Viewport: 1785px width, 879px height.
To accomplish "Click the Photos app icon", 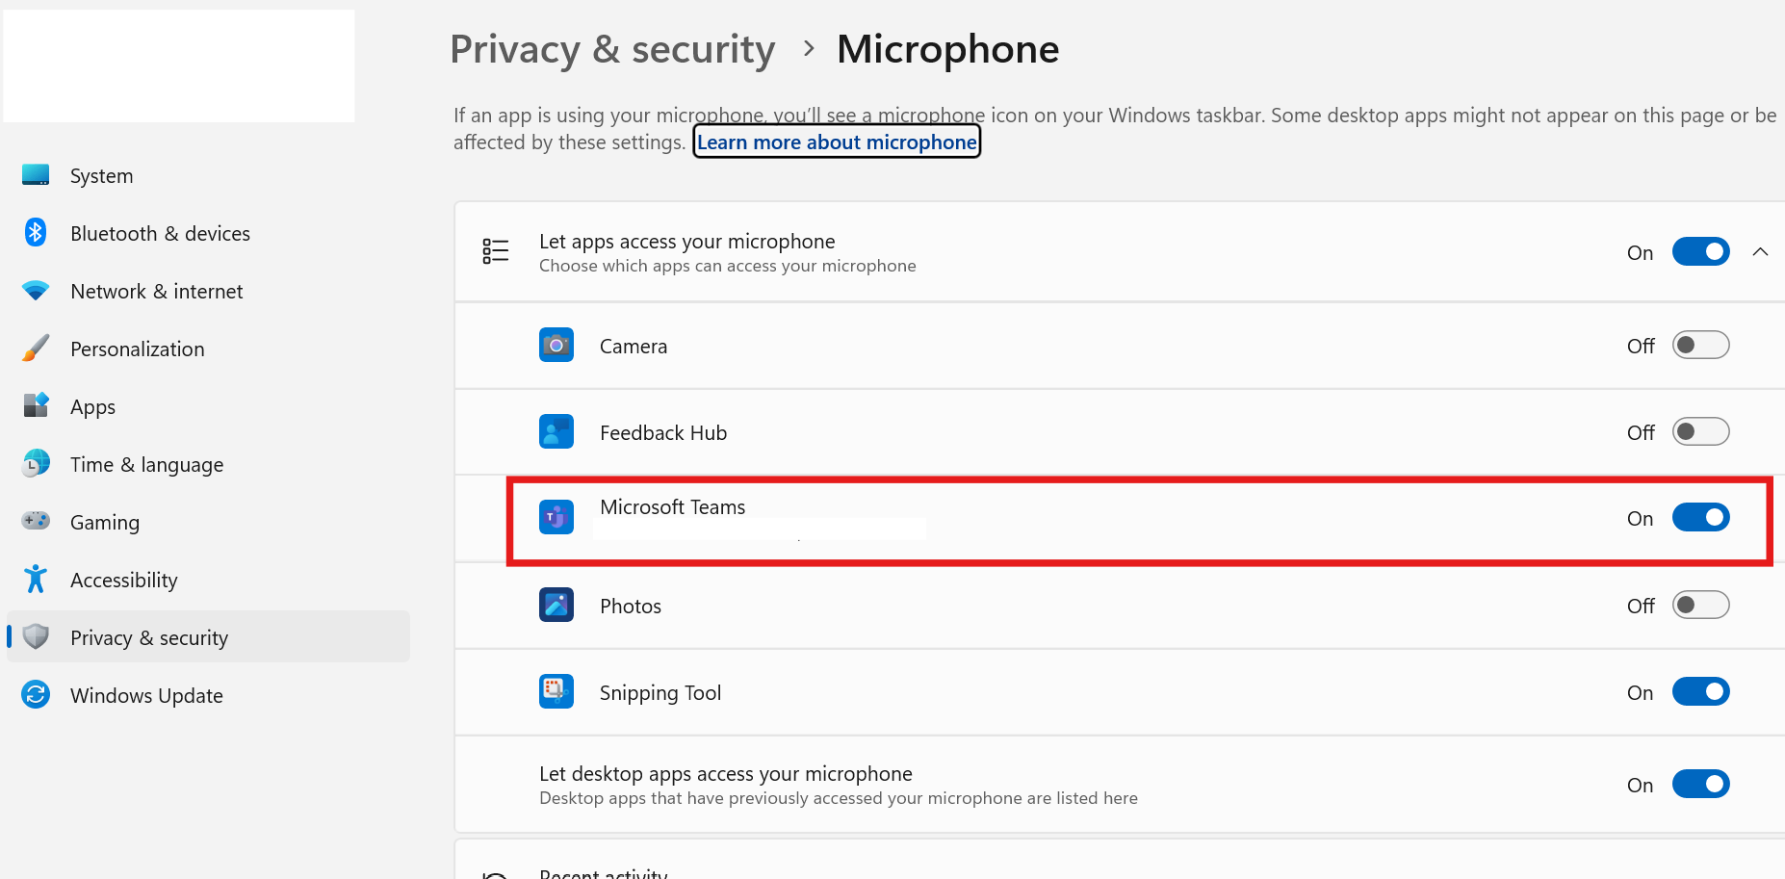I will click(556, 606).
